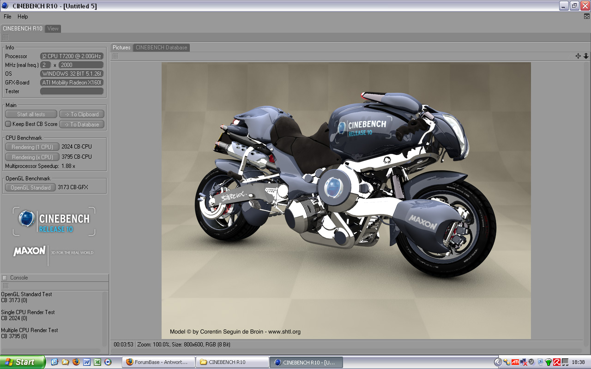Click the 3173 CB-GFX score text

[73, 187]
